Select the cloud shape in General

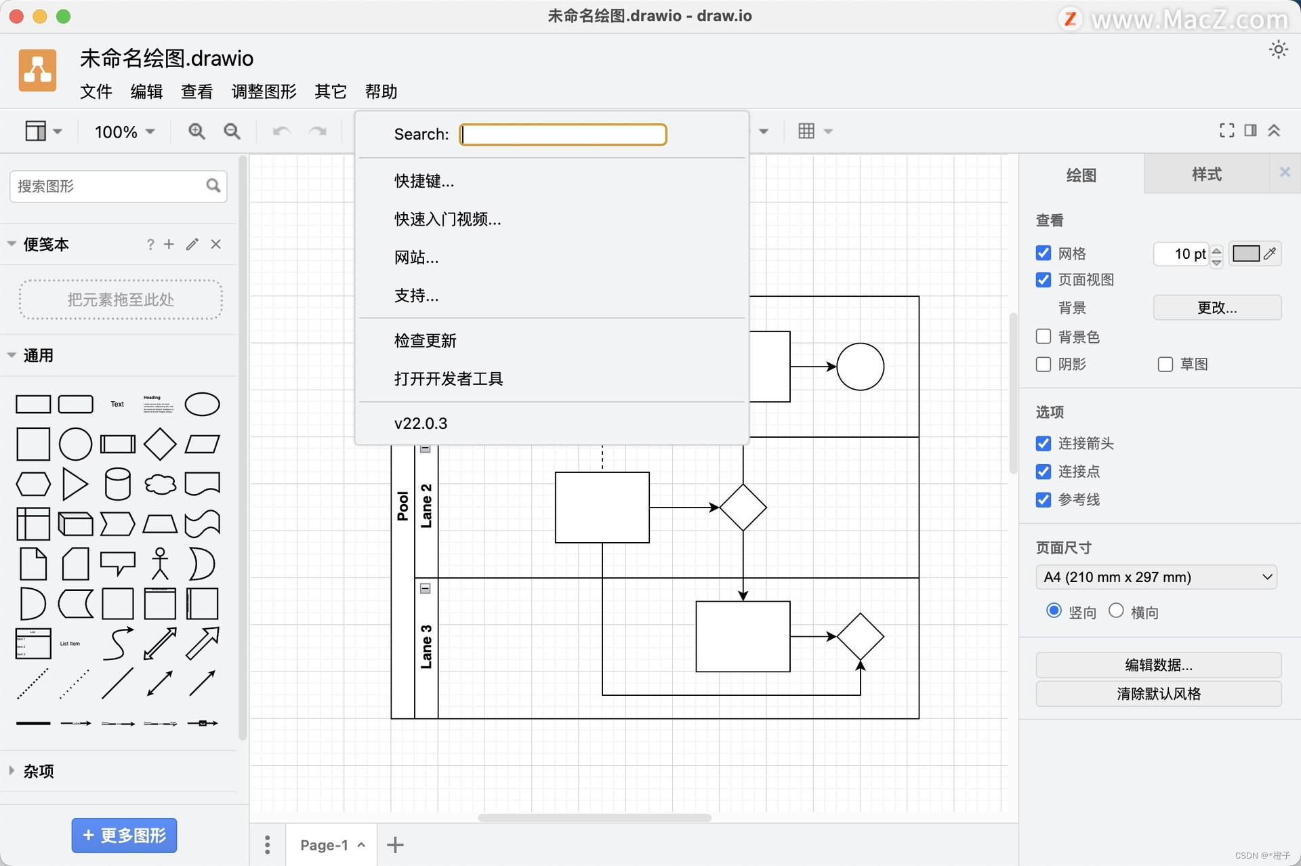160,484
